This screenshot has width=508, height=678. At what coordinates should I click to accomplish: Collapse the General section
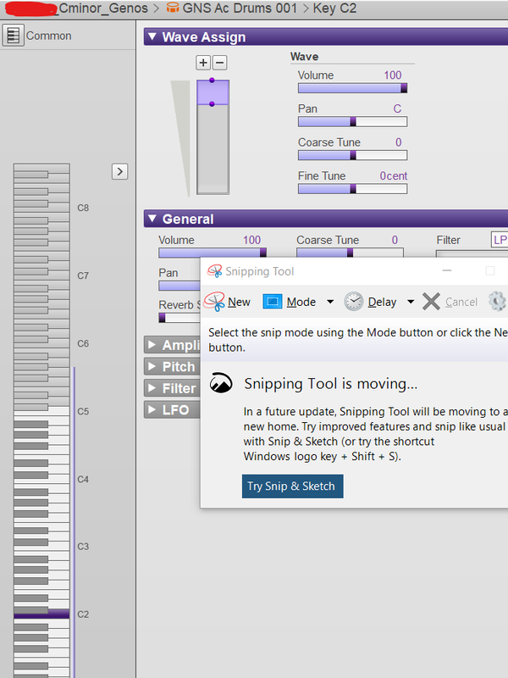coord(152,219)
